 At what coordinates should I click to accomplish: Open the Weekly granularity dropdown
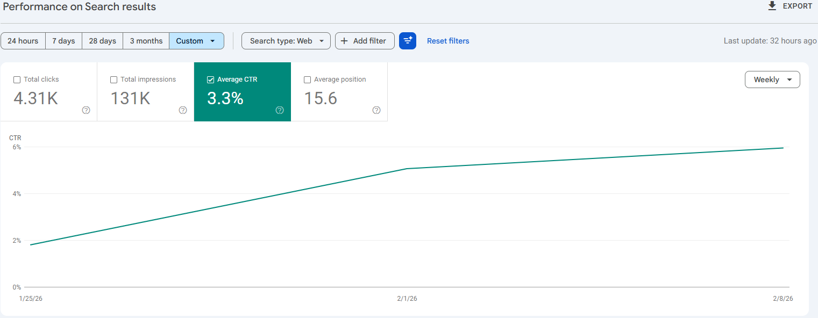tap(772, 79)
